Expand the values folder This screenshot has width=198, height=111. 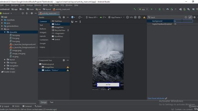[x=5, y=69]
